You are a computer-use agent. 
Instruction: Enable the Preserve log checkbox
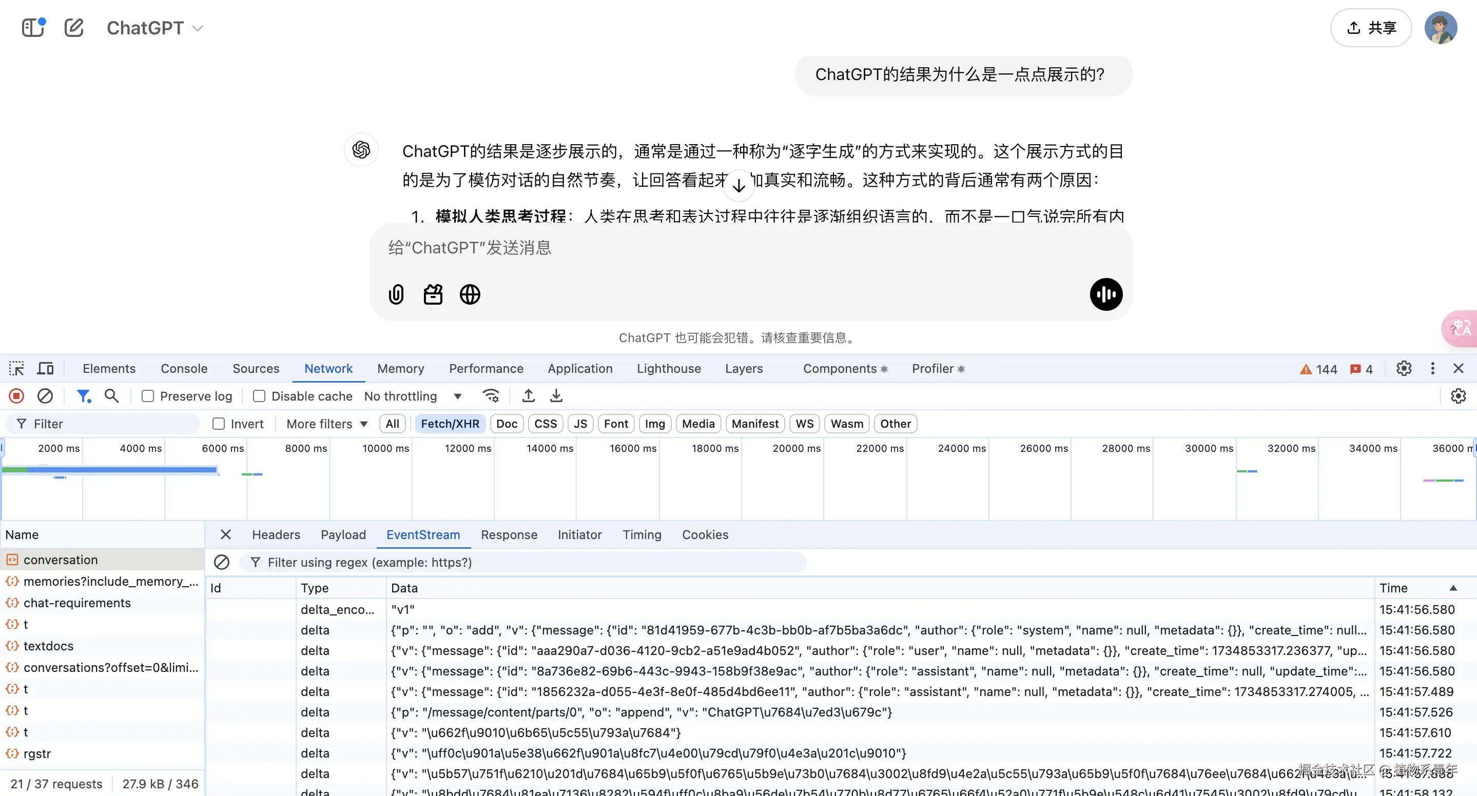click(x=148, y=396)
